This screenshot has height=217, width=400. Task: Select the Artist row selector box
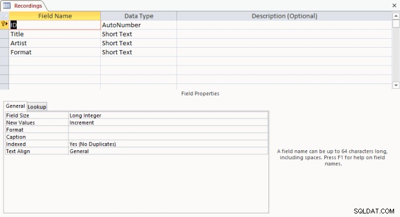pos(4,43)
